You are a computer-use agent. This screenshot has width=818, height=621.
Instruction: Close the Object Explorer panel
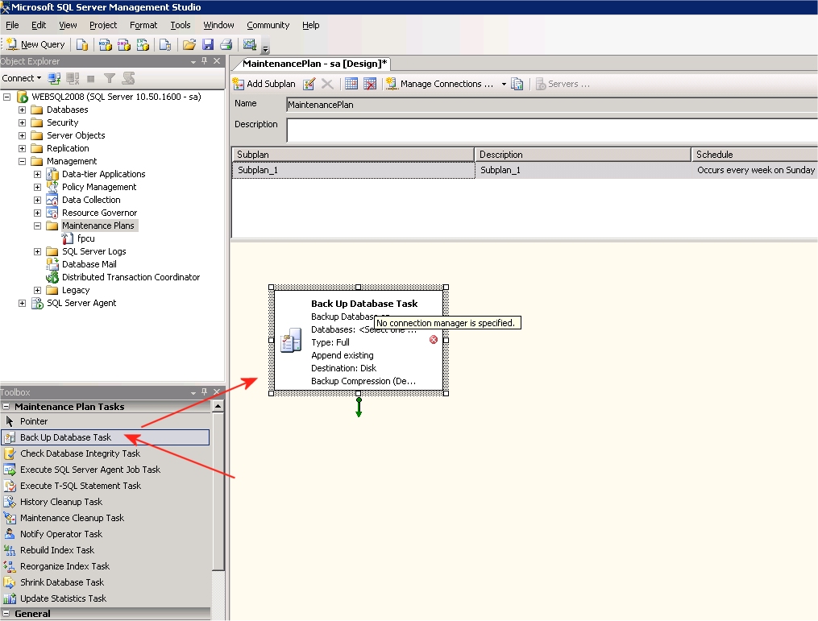pos(217,61)
